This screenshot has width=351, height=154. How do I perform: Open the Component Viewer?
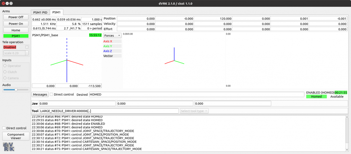(16, 136)
